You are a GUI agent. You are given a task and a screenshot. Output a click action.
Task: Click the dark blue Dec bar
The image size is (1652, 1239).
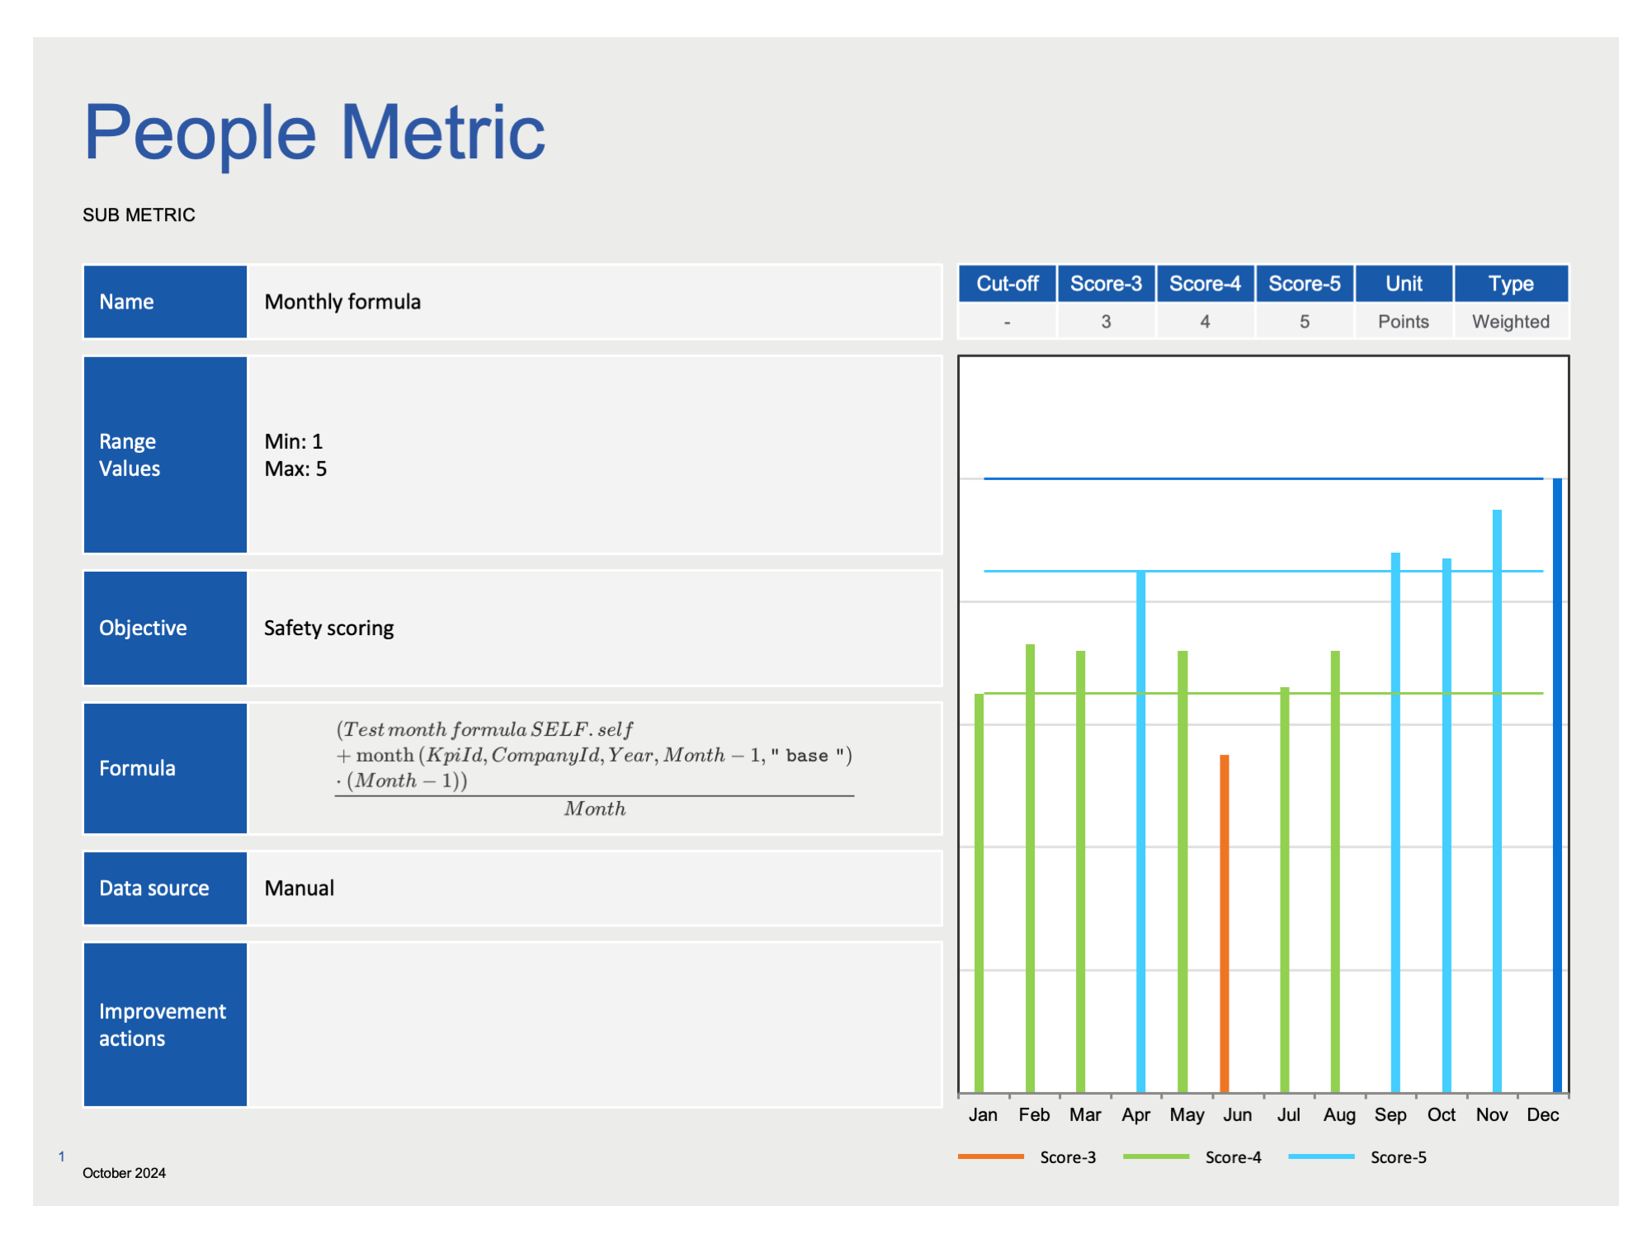click(1557, 785)
